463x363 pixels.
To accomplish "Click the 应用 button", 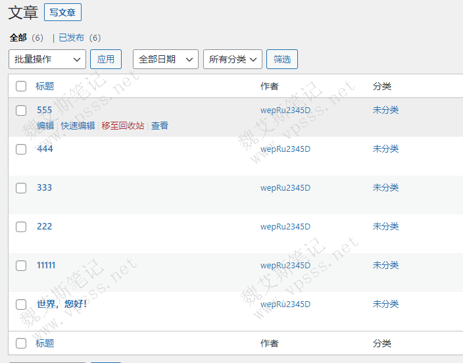I will pyautogui.click(x=106, y=59).
